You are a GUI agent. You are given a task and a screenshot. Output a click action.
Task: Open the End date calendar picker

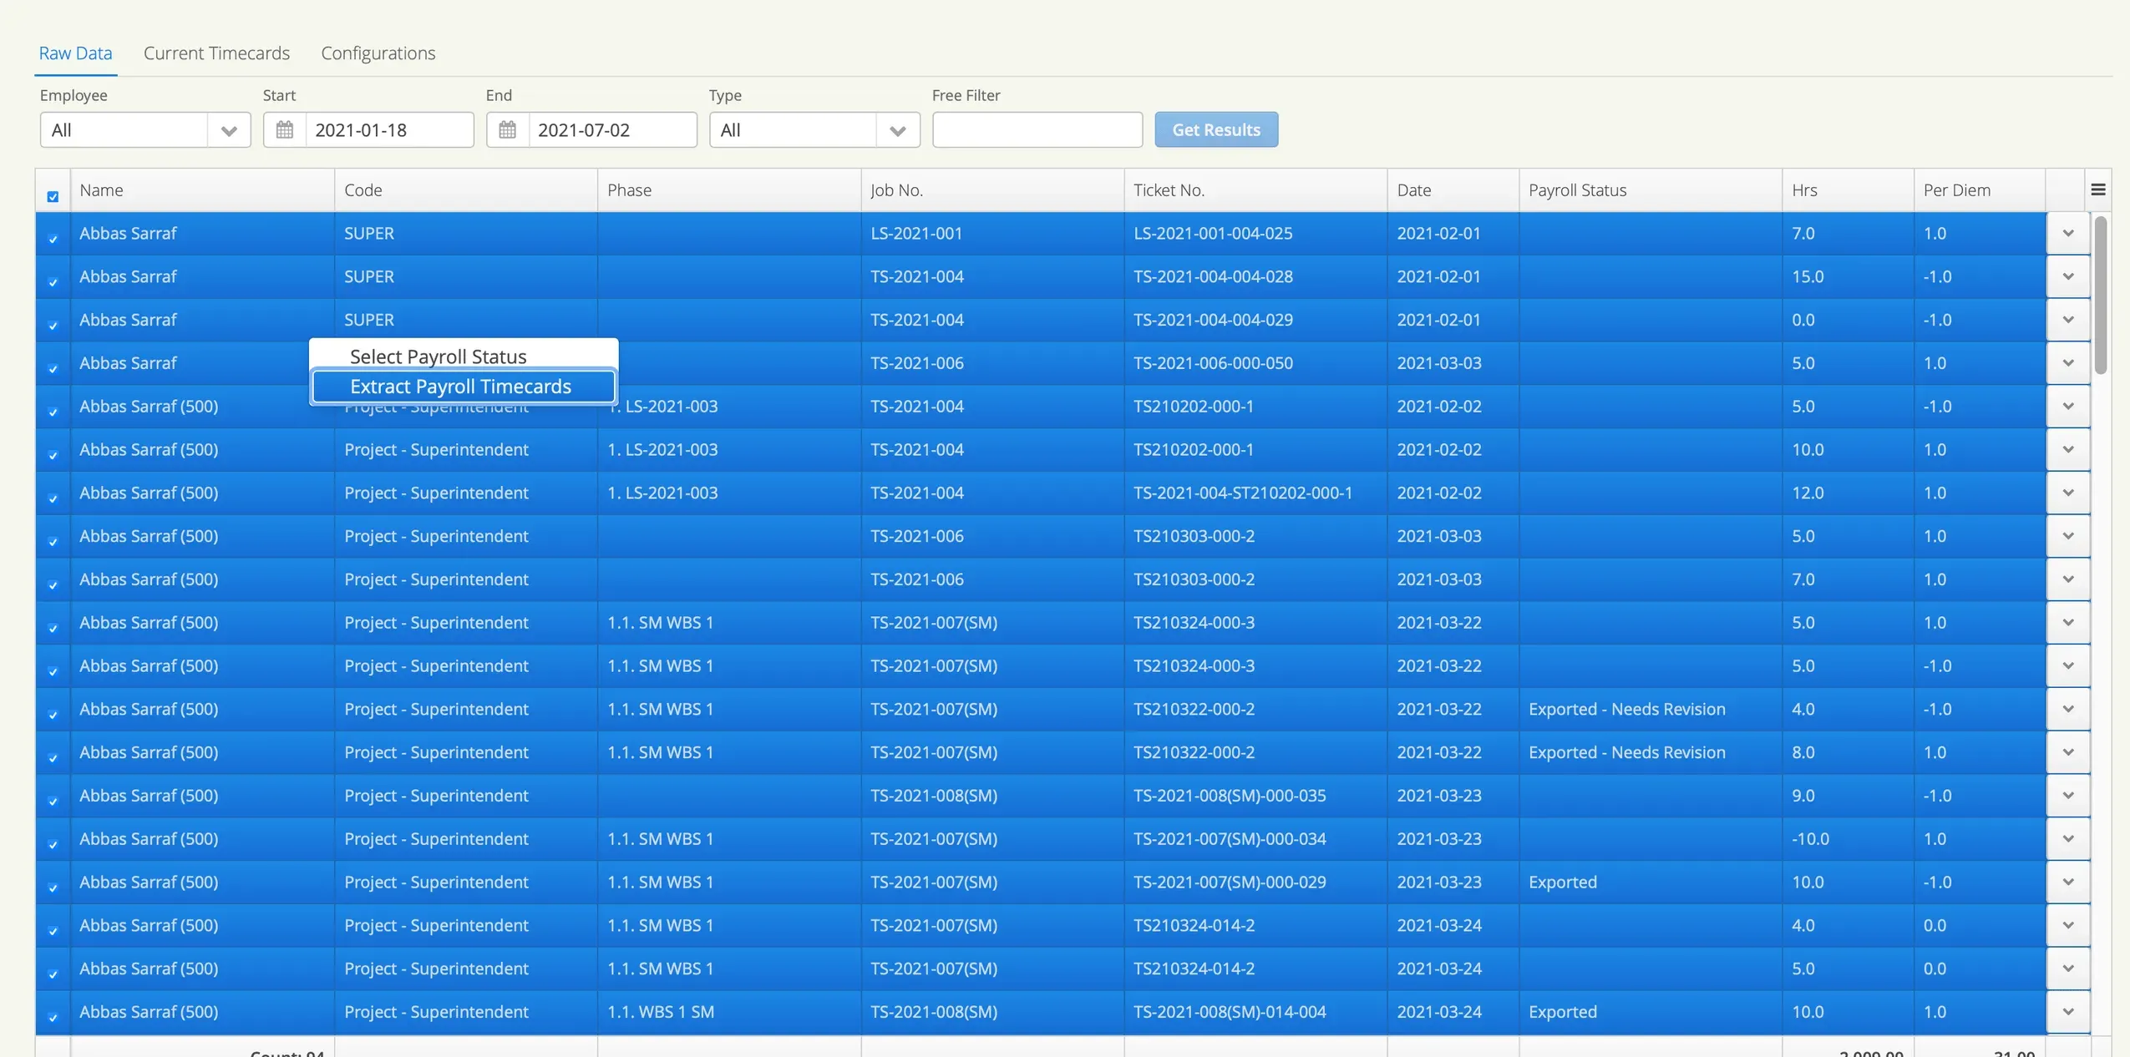(506, 129)
